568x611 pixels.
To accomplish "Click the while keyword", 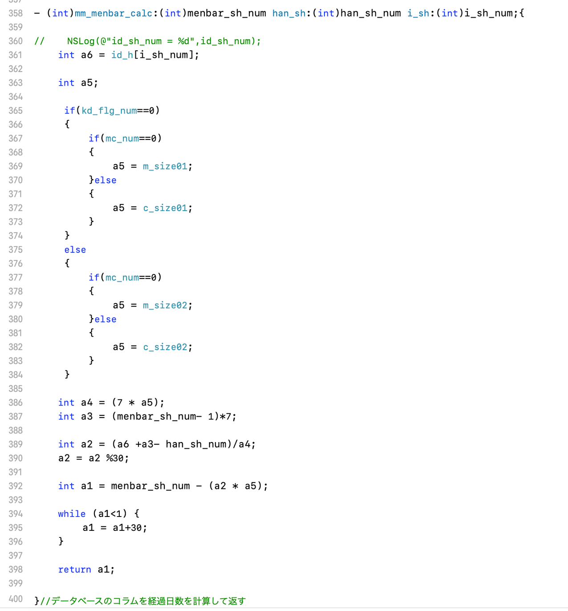I will 72,514.
